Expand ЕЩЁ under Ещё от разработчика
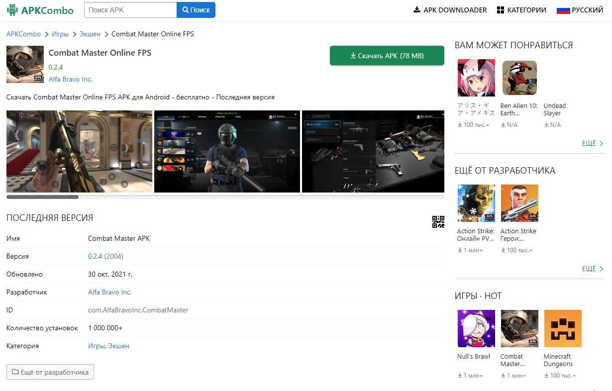 coord(592,269)
